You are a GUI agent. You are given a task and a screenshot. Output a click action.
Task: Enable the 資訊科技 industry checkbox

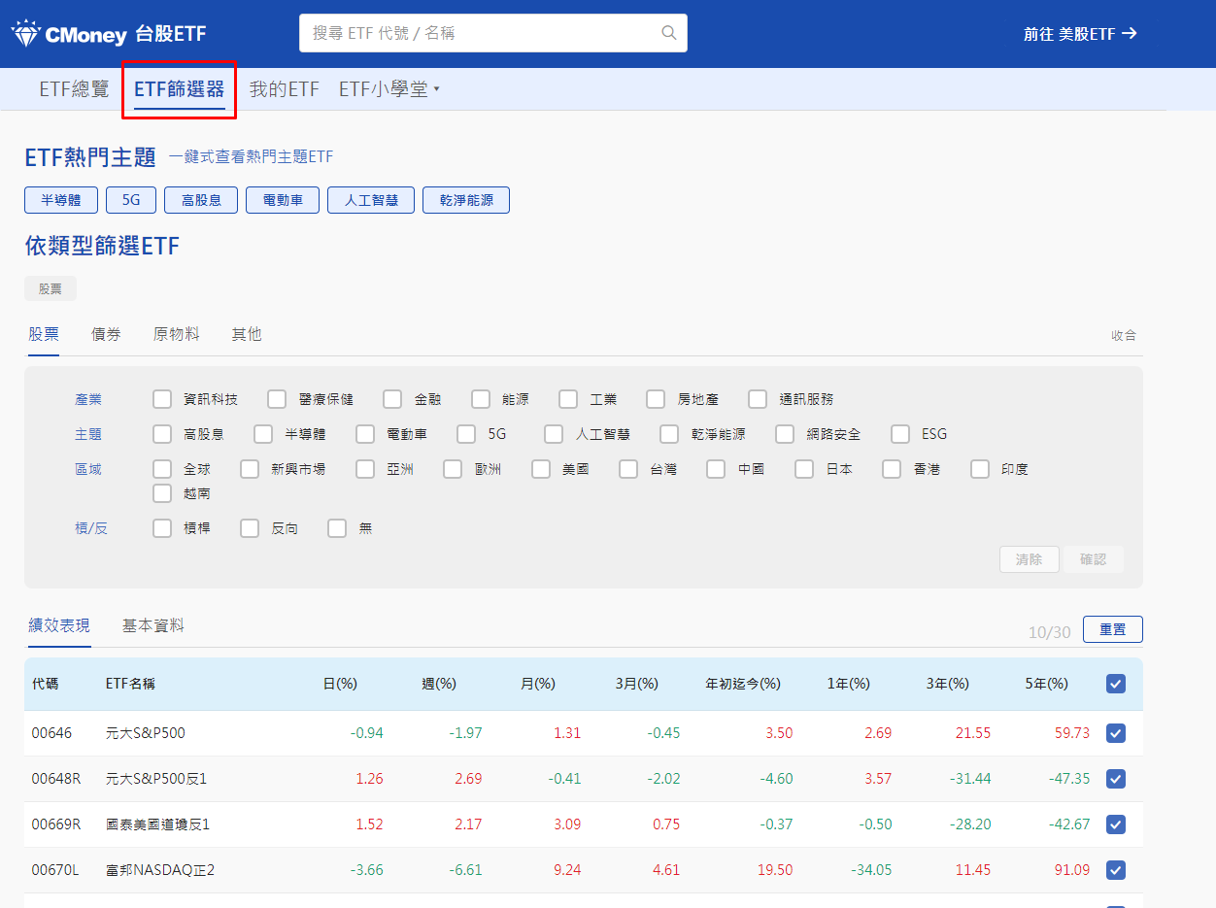point(161,398)
